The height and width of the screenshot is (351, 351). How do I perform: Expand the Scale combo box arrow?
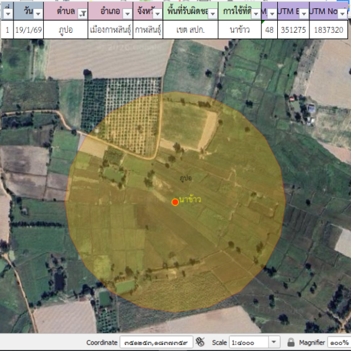[x=274, y=342]
